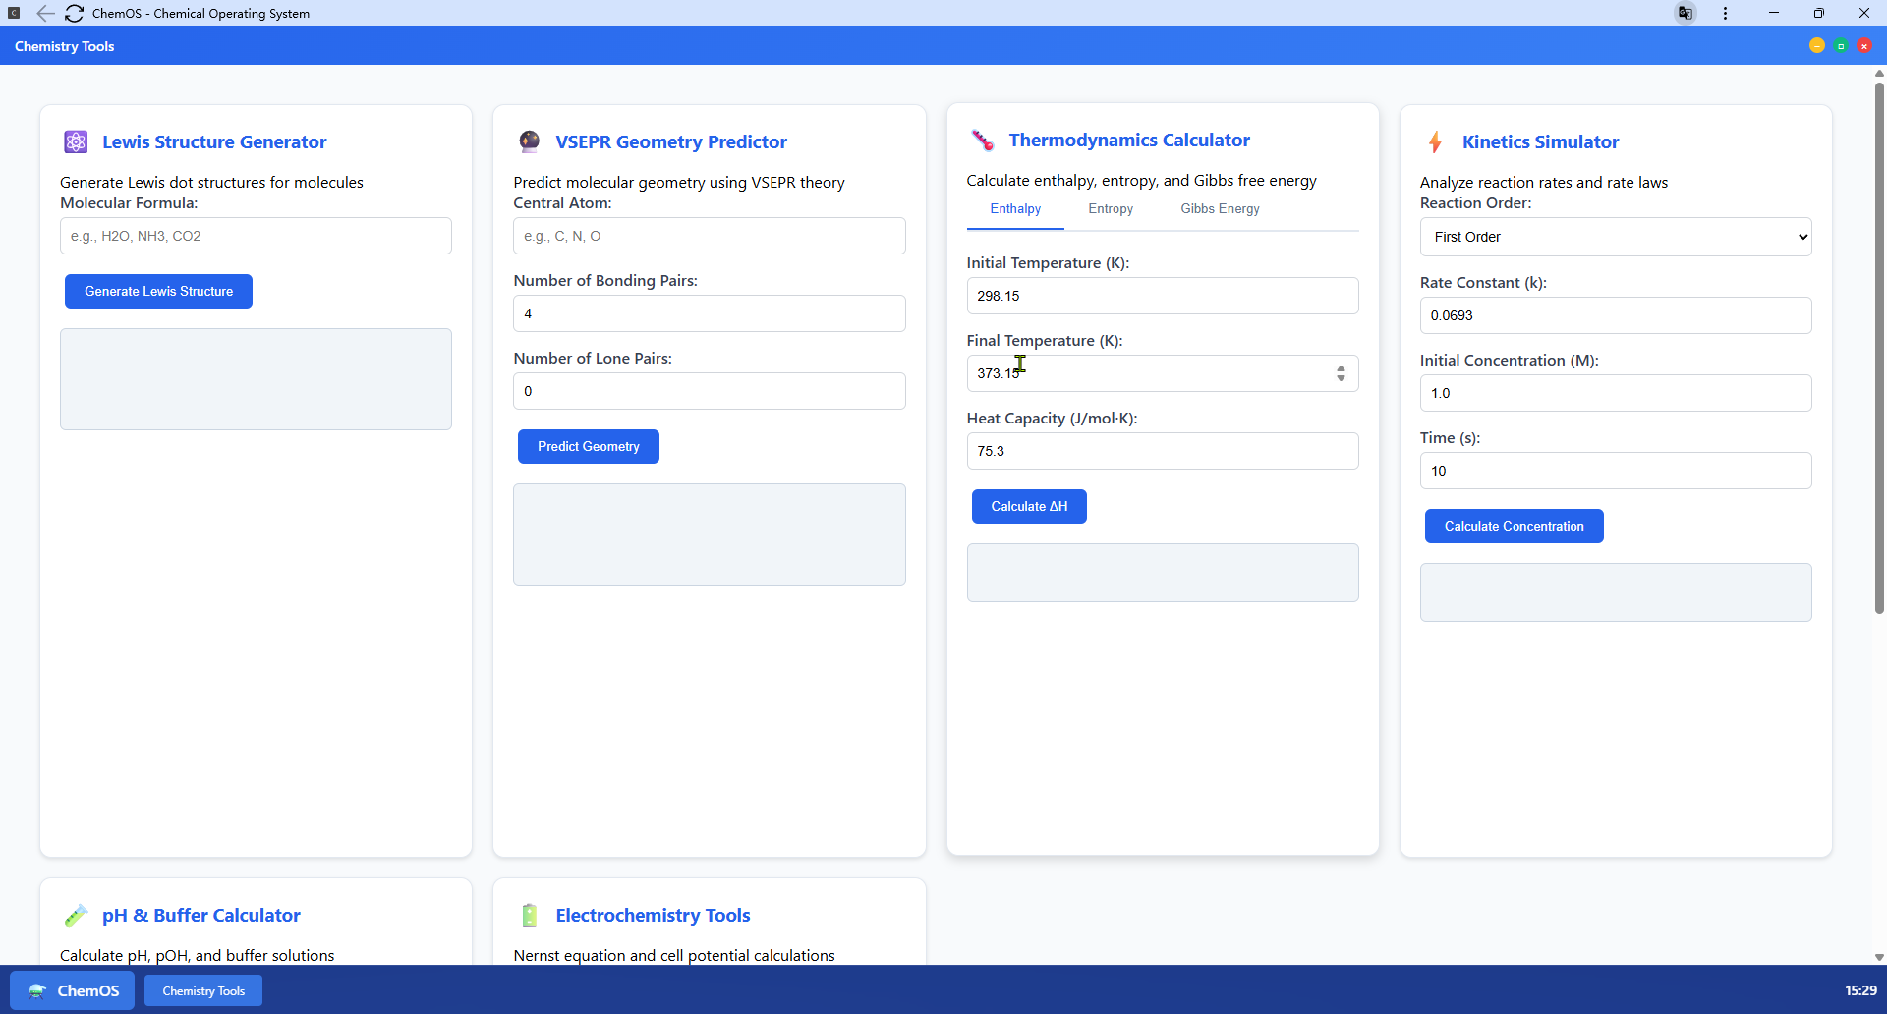Click the Electrochemistry Tools battery icon

[530, 915]
